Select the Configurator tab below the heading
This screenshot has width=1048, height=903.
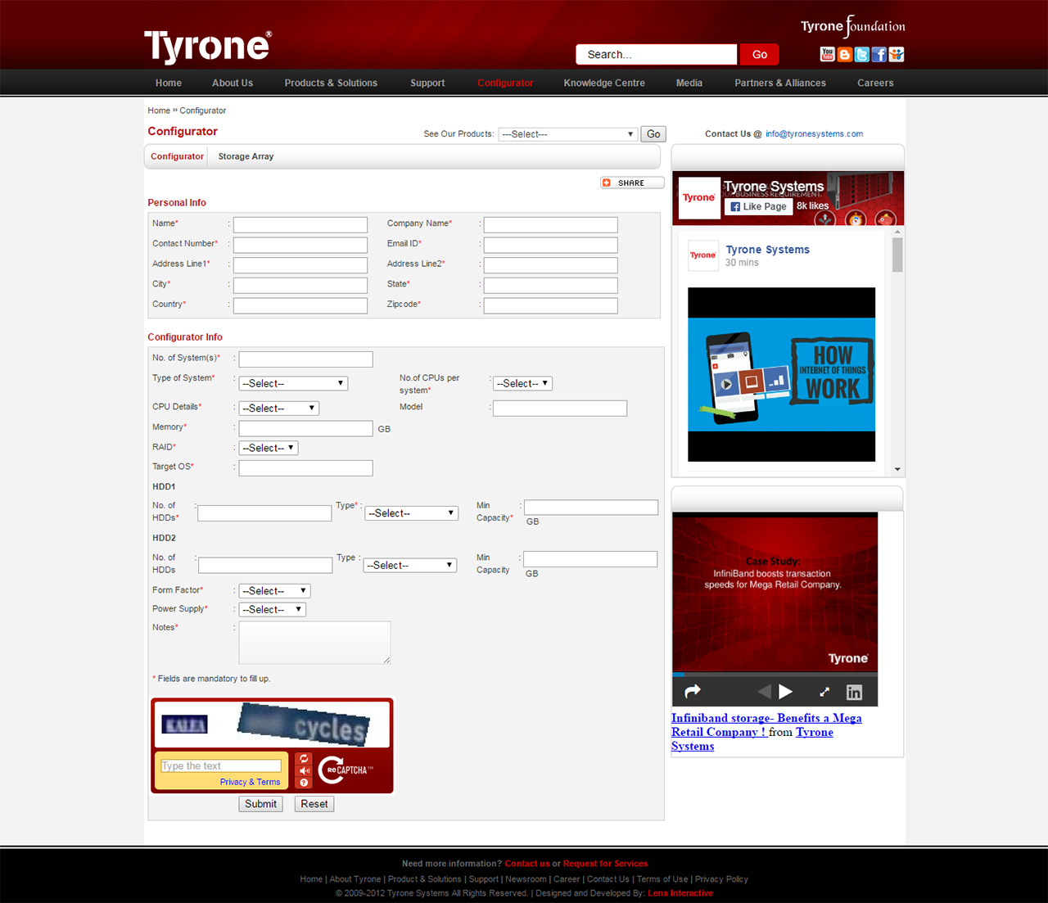pos(177,156)
